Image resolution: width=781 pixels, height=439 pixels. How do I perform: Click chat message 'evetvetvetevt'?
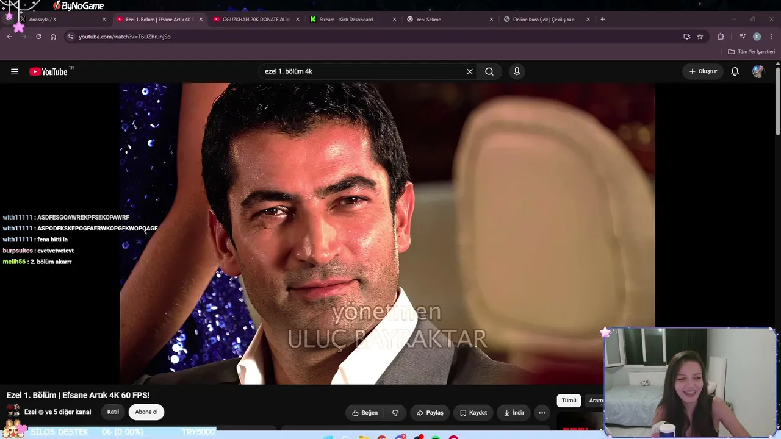coord(56,251)
